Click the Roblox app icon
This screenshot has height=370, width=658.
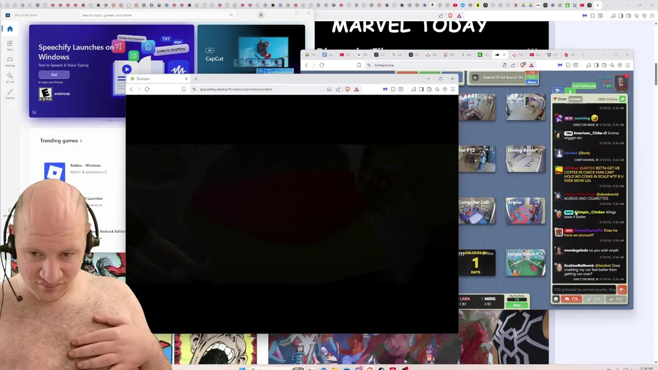[x=54, y=172]
